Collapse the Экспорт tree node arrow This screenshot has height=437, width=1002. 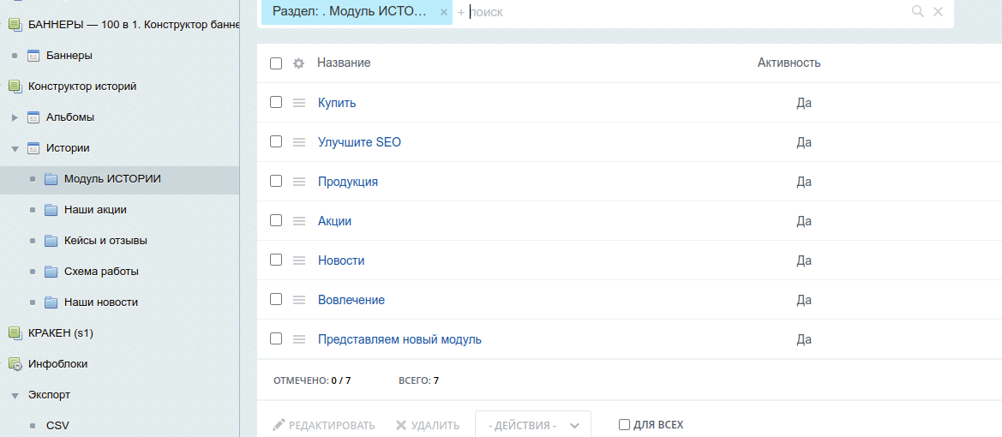15,396
